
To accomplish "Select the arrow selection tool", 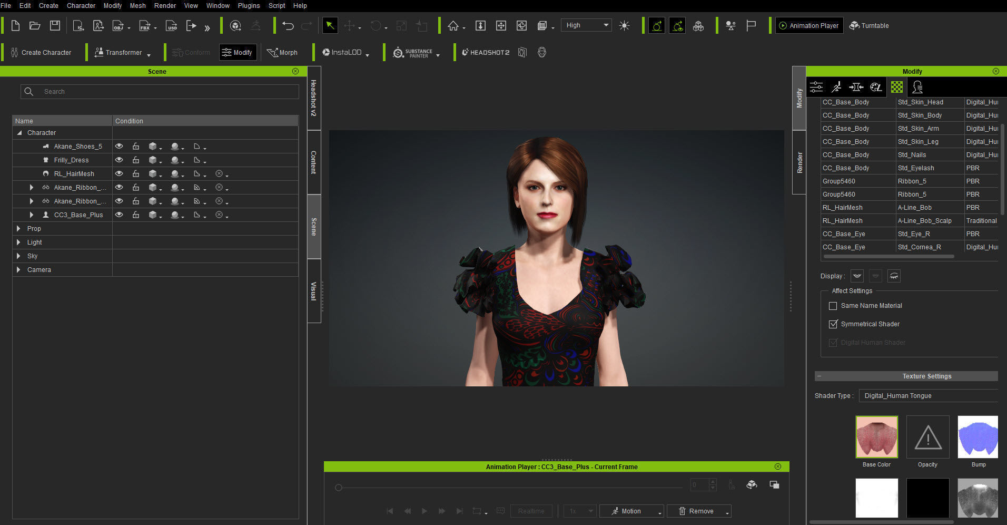I will [330, 25].
